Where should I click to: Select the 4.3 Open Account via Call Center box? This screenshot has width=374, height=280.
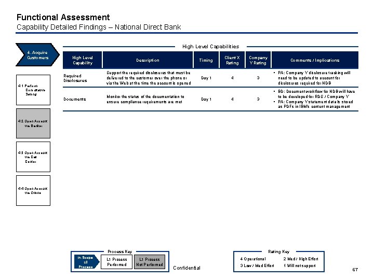(x=33, y=157)
